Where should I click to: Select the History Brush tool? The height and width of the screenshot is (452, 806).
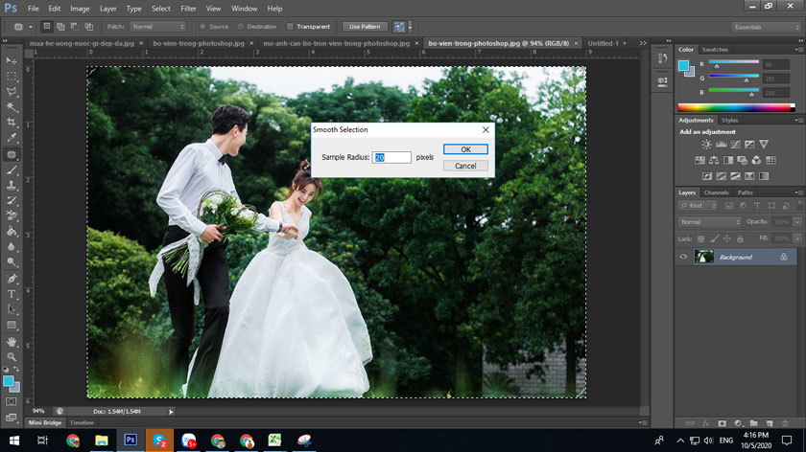click(12, 200)
